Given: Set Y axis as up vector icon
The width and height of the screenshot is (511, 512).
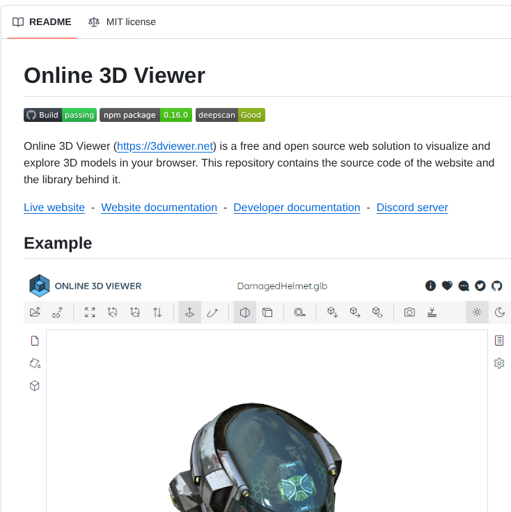Looking at the screenshot, I should [x=112, y=312].
